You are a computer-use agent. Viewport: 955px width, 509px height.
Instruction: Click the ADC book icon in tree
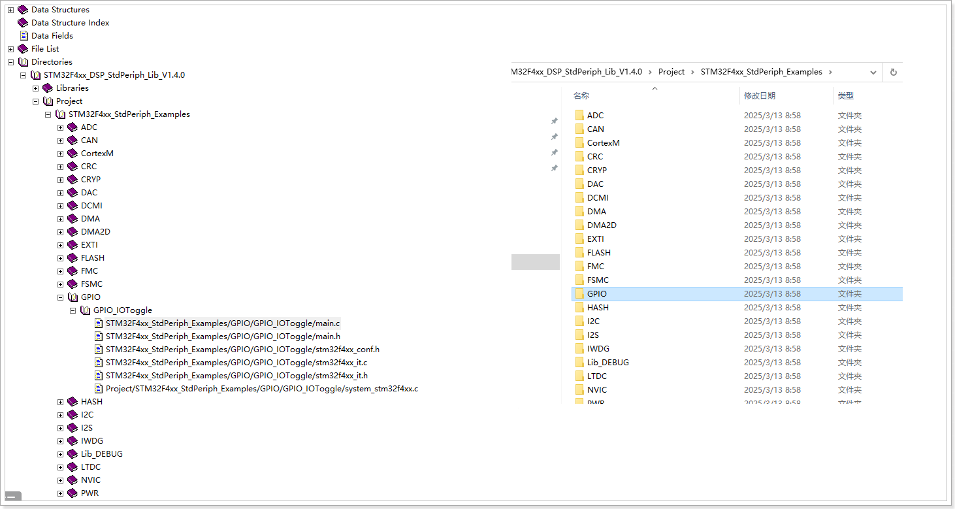click(x=73, y=127)
